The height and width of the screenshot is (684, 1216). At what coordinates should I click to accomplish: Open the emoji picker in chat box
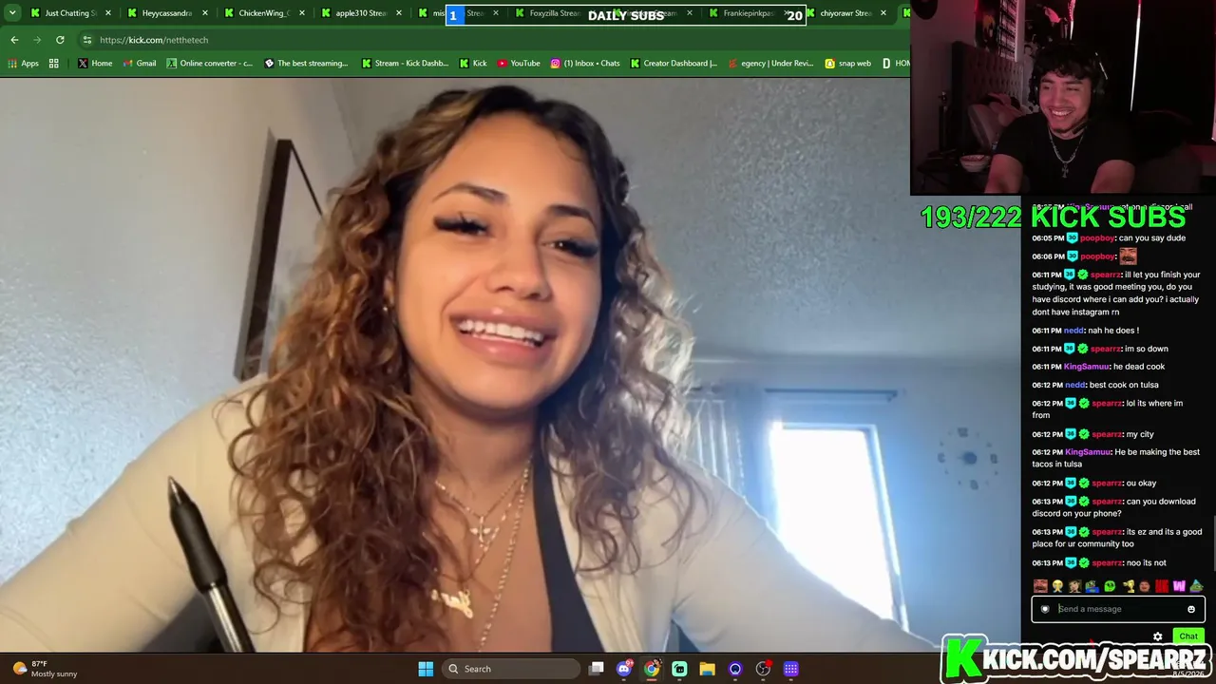click(x=1191, y=609)
